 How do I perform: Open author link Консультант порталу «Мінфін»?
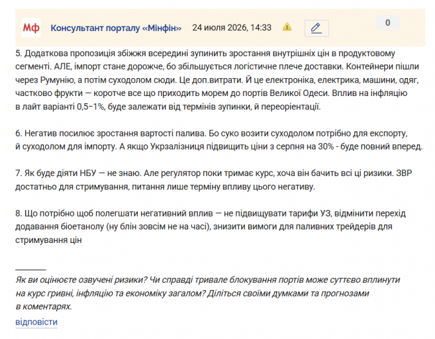[x=116, y=28]
